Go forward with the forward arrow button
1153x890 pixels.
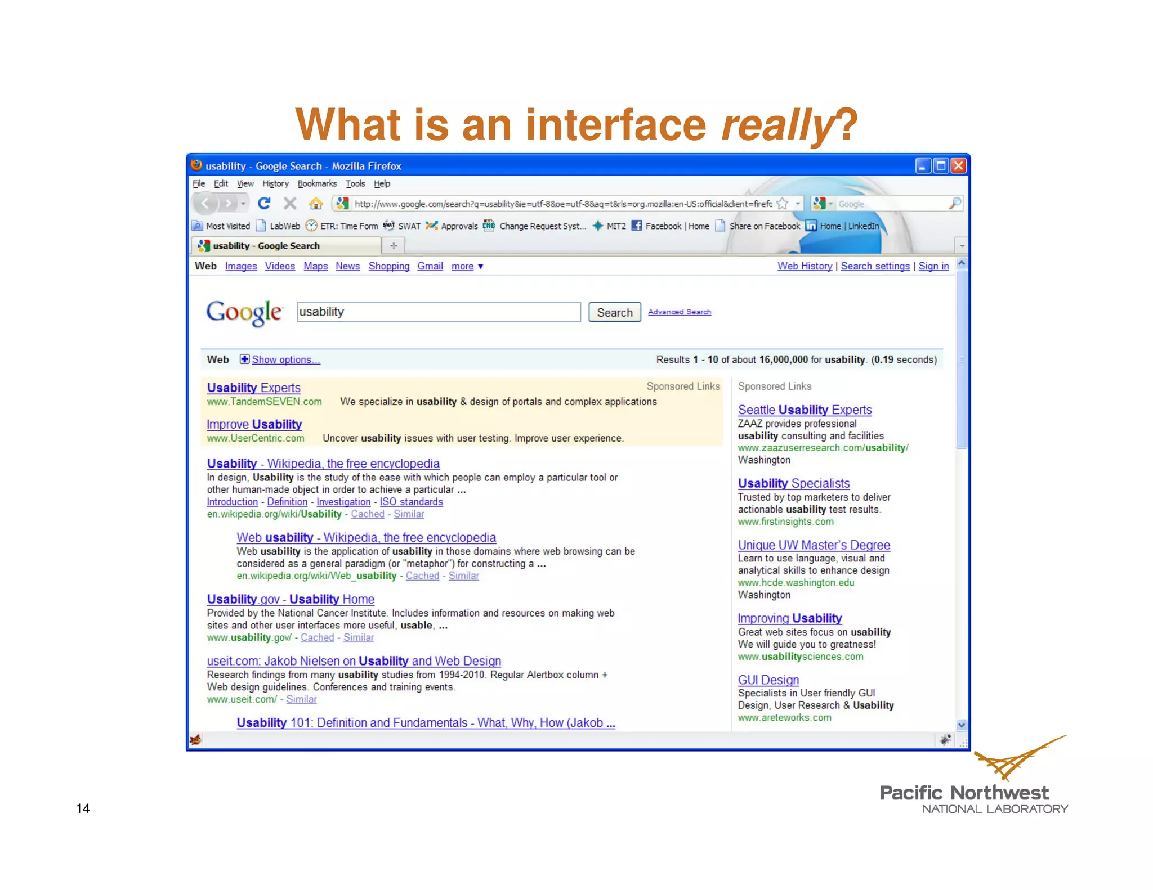227,203
